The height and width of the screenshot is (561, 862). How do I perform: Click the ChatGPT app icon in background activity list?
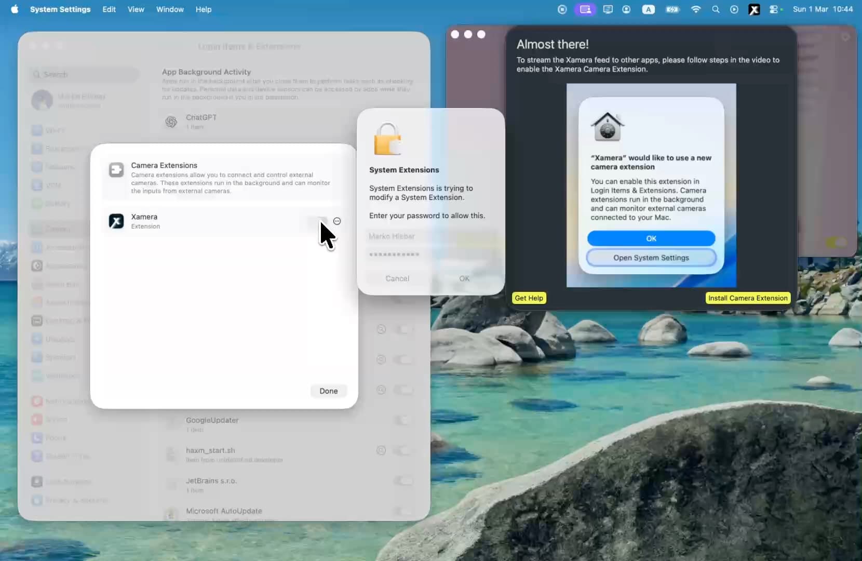coord(171,121)
